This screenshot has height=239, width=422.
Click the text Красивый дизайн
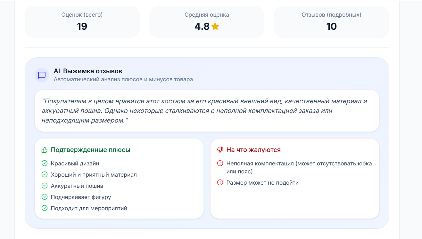coord(75,163)
